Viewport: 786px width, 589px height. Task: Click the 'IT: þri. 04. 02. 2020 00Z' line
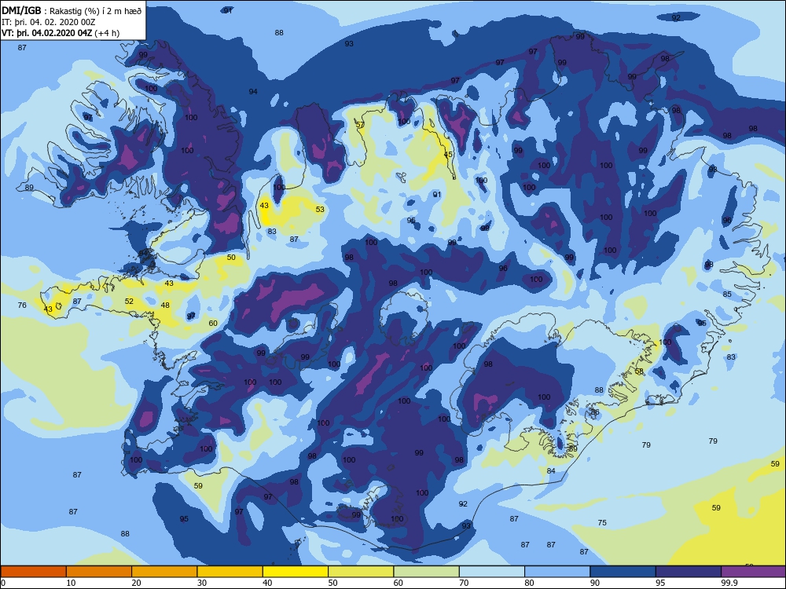pyautogui.click(x=49, y=22)
